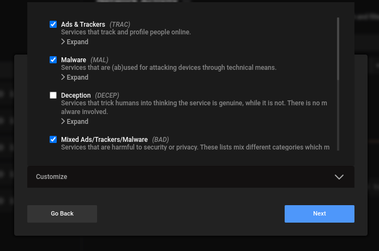Click the filter list vertical scrollbar
Screen dimensions: 379x251
(338, 82)
